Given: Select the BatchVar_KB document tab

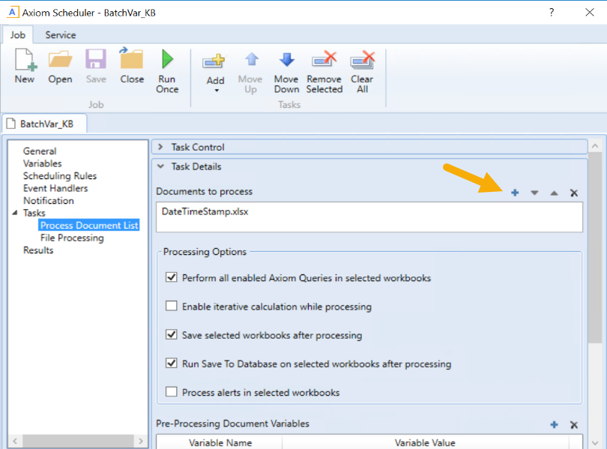Looking at the screenshot, I should tap(46, 123).
